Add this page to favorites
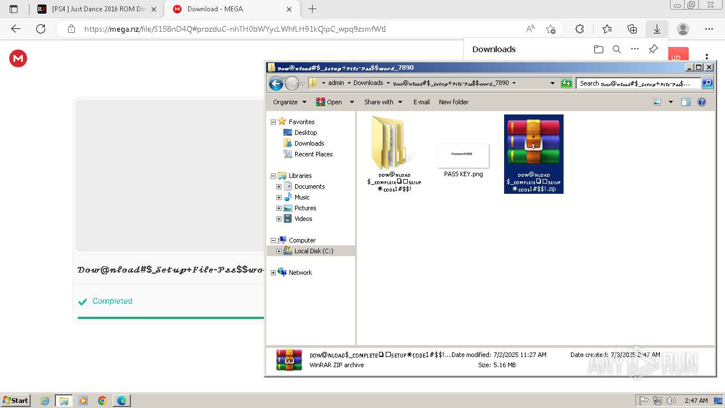Screen dimensions: 725x408 pyautogui.click(x=551, y=29)
